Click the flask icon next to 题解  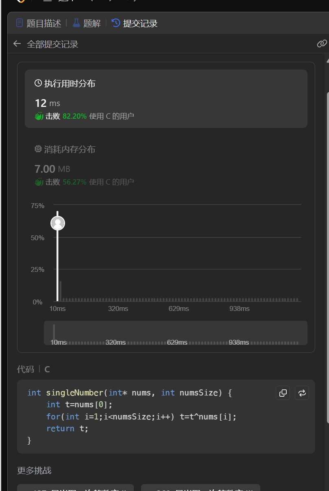(76, 23)
